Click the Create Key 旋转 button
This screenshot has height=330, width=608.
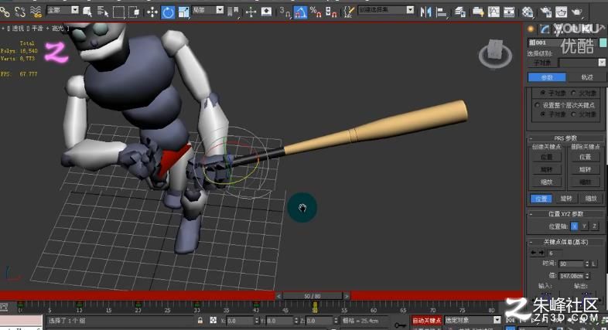(546, 169)
